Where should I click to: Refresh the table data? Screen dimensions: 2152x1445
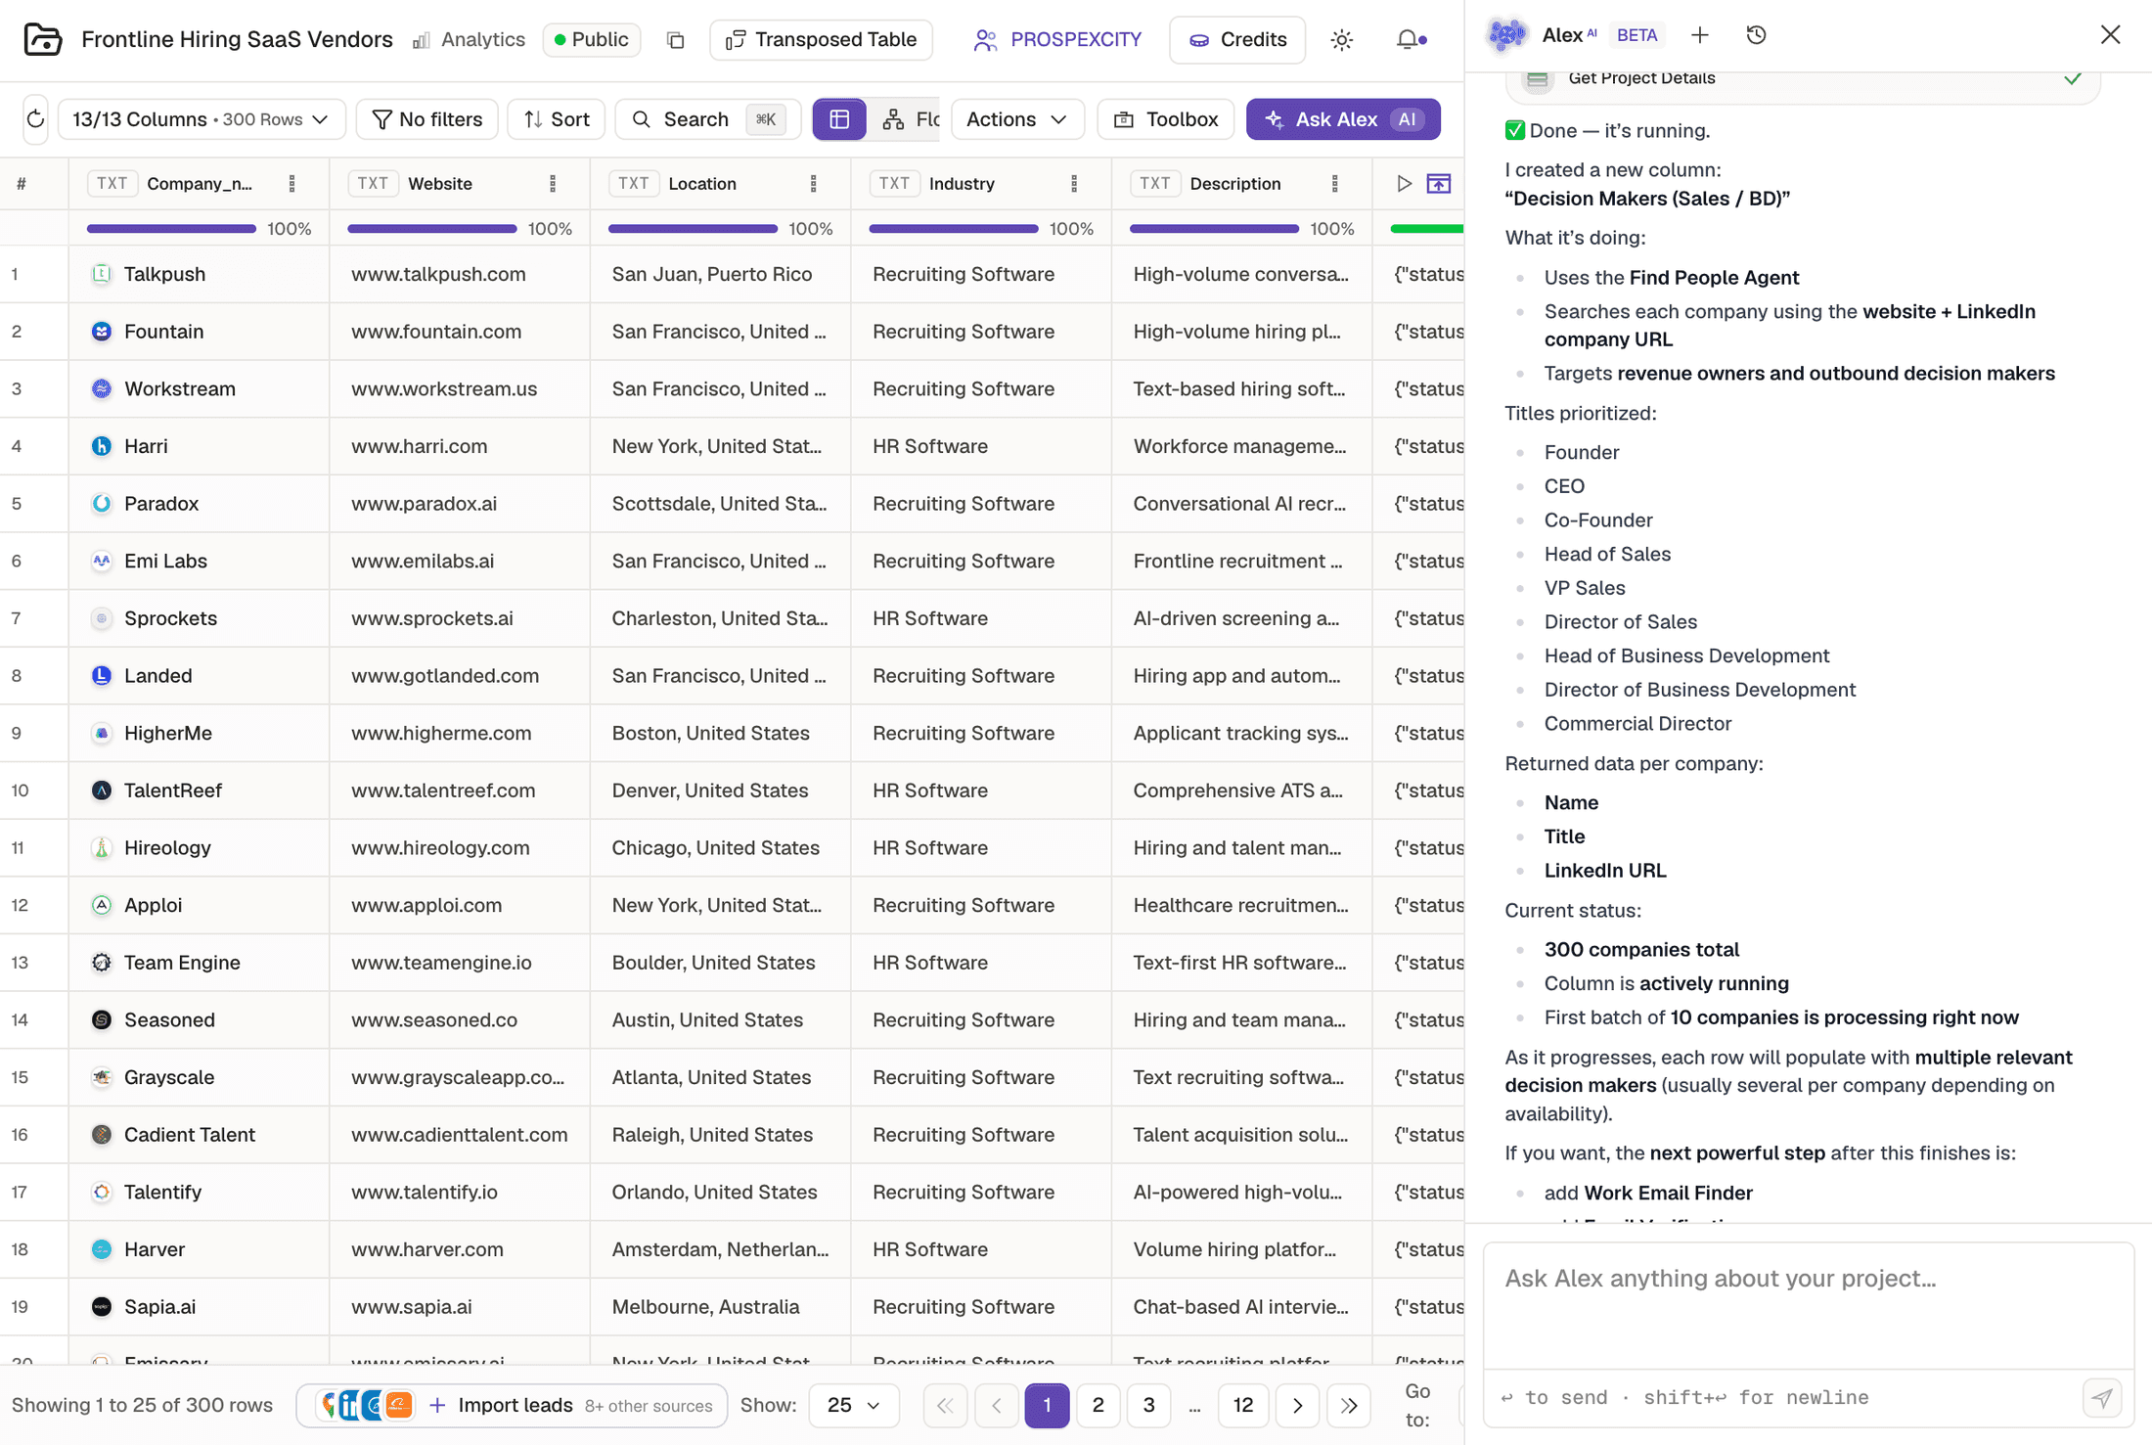coord(35,119)
